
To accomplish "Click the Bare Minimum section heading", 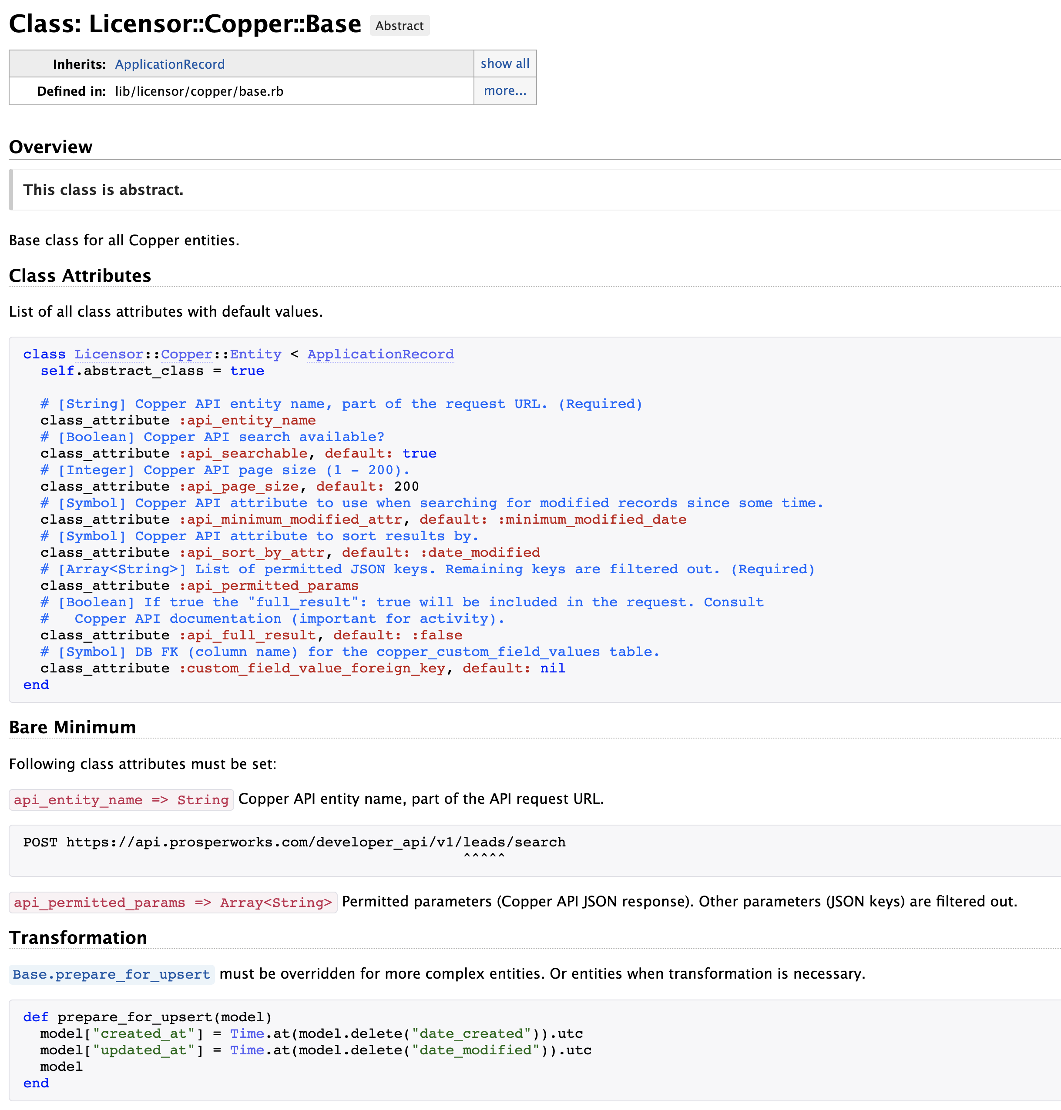I will 71,727.
